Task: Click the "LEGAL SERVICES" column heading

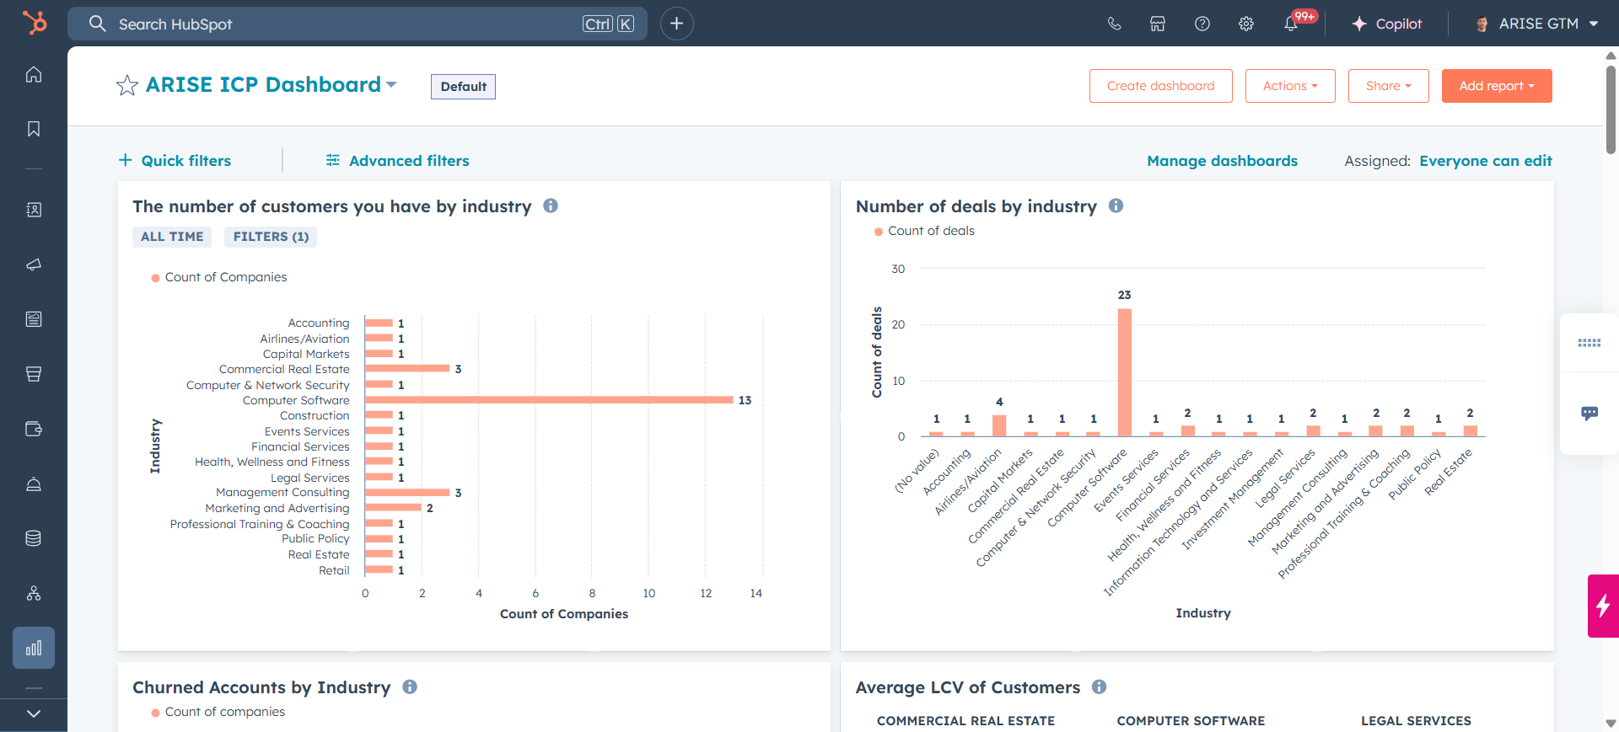Action: [x=1416, y=721]
